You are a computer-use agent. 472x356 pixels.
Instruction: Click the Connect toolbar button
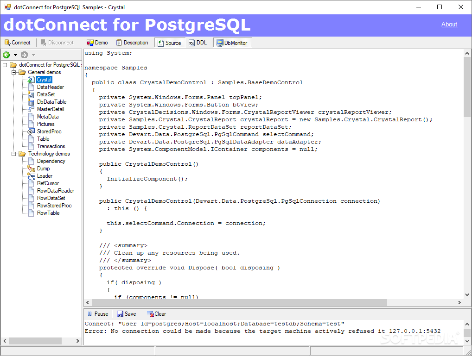point(18,43)
